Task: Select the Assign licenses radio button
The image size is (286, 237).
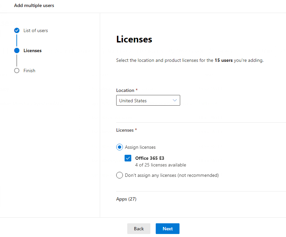Action: pos(120,147)
